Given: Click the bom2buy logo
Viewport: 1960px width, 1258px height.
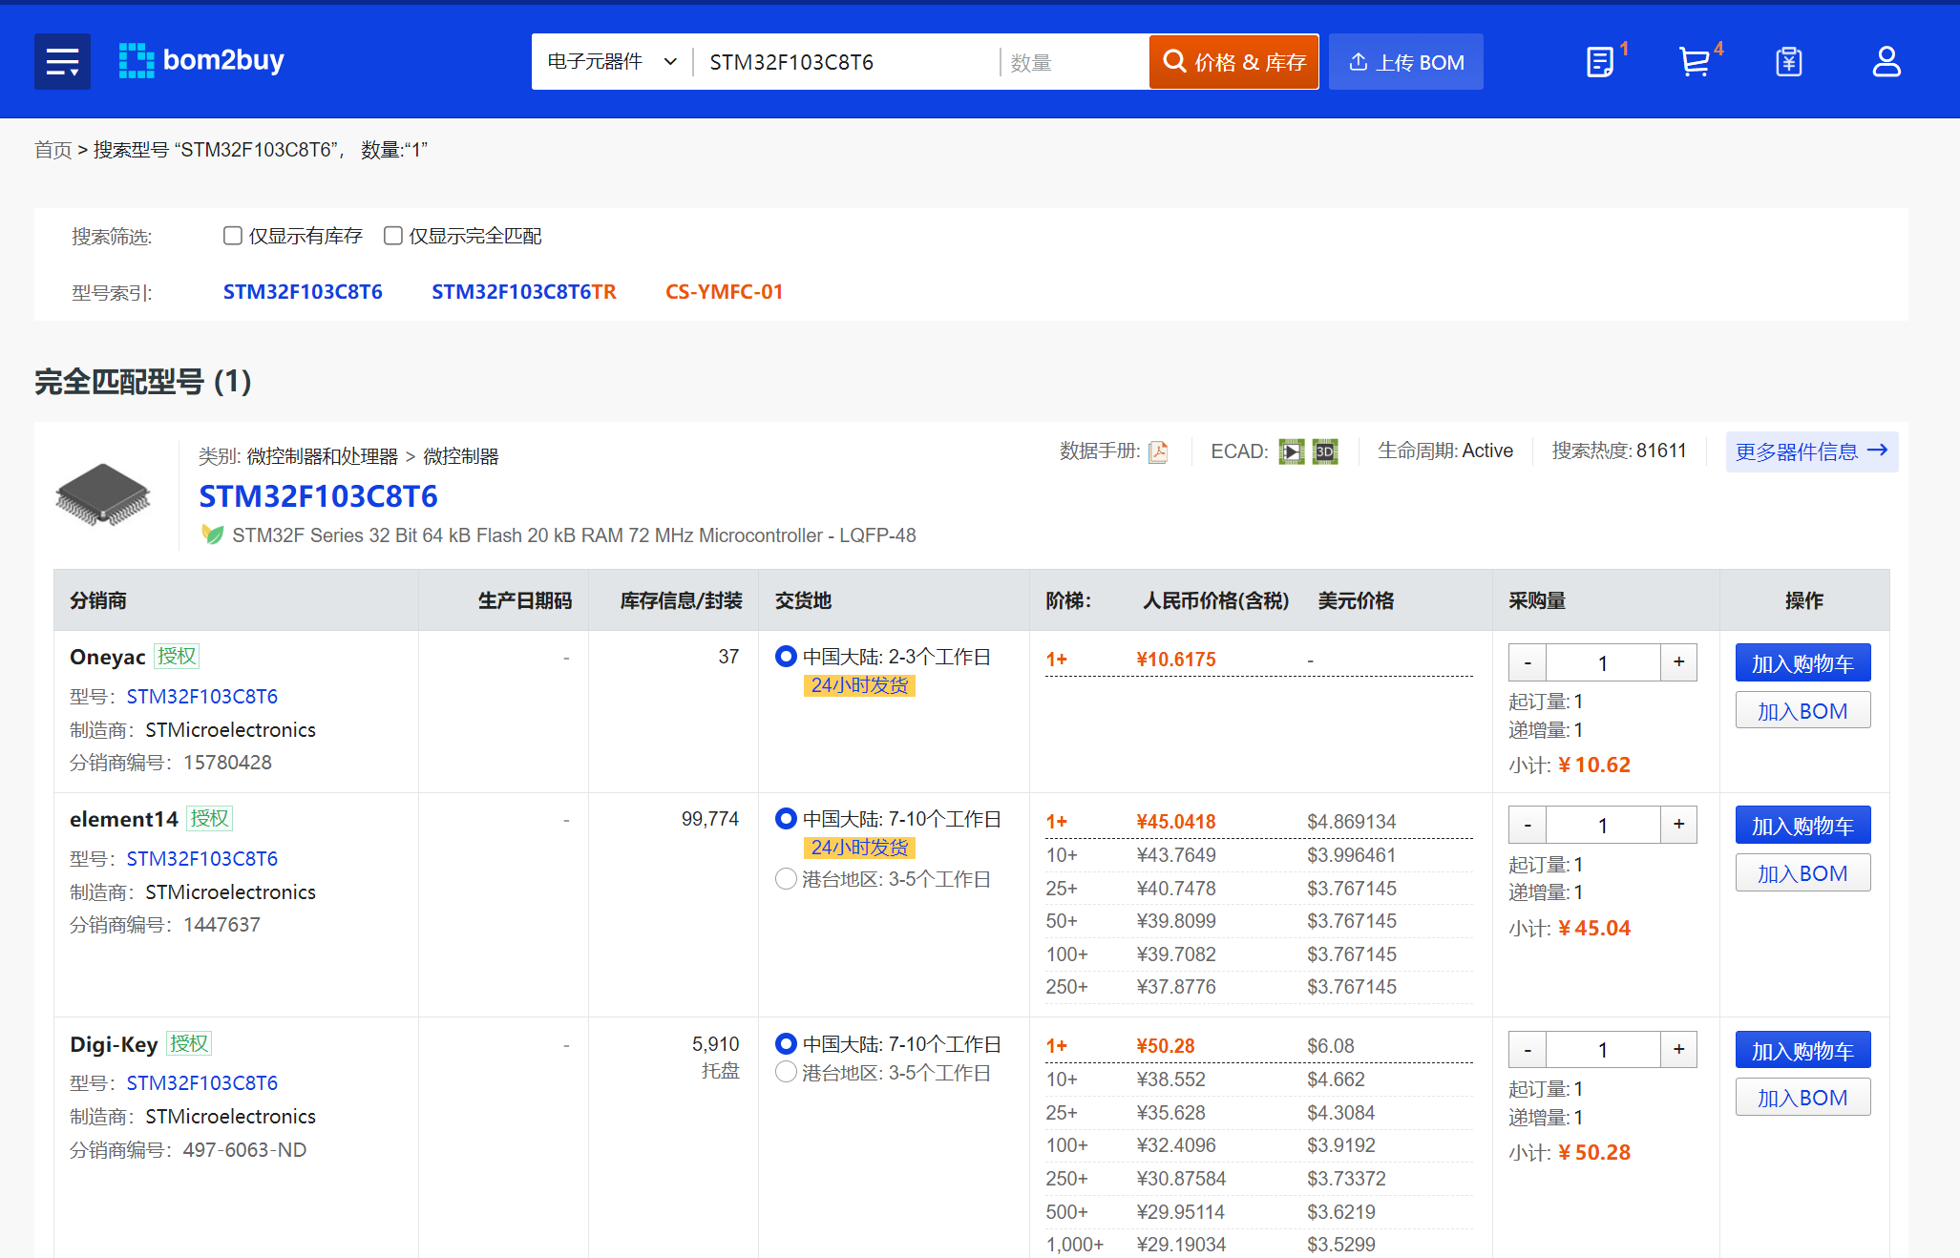Looking at the screenshot, I should [x=201, y=61].
